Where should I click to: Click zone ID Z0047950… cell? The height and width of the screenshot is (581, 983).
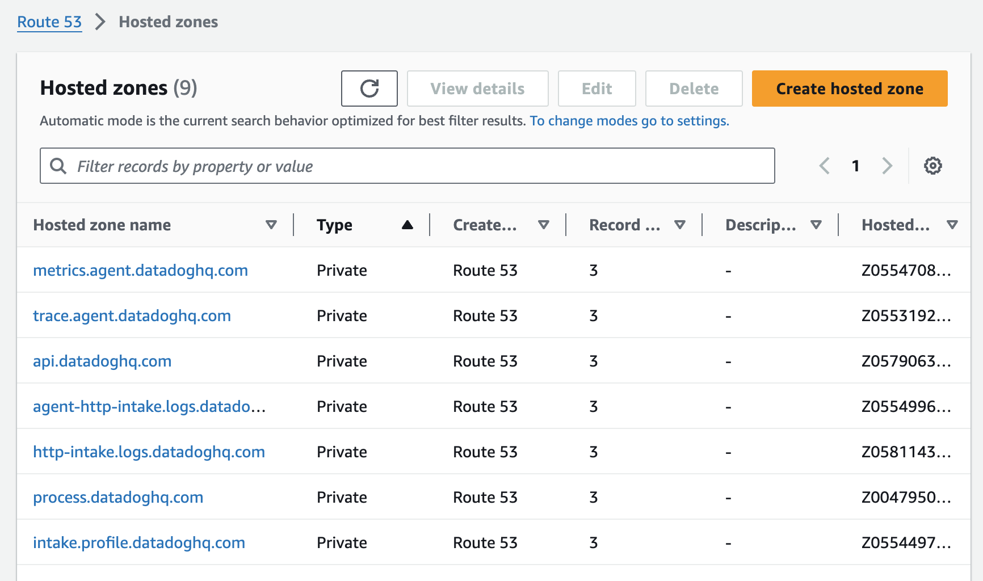pos(906,497)
